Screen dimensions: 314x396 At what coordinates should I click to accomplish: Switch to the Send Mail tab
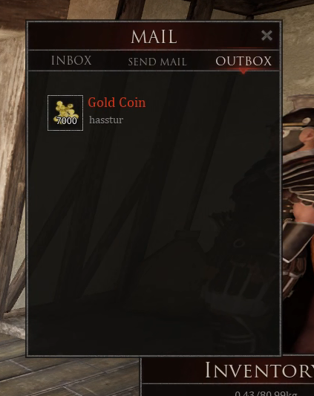157,62
